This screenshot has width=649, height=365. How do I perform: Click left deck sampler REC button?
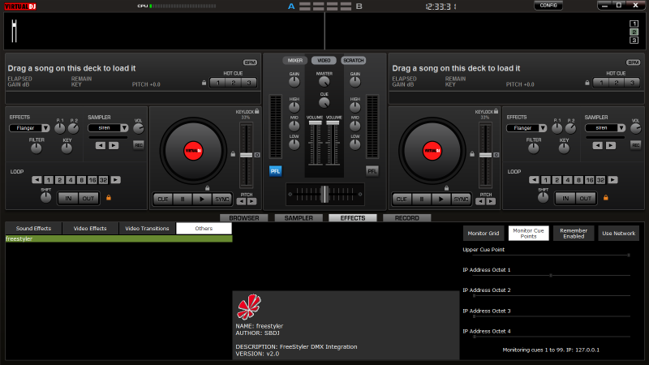pyautogui.click(x=139, y=145)
